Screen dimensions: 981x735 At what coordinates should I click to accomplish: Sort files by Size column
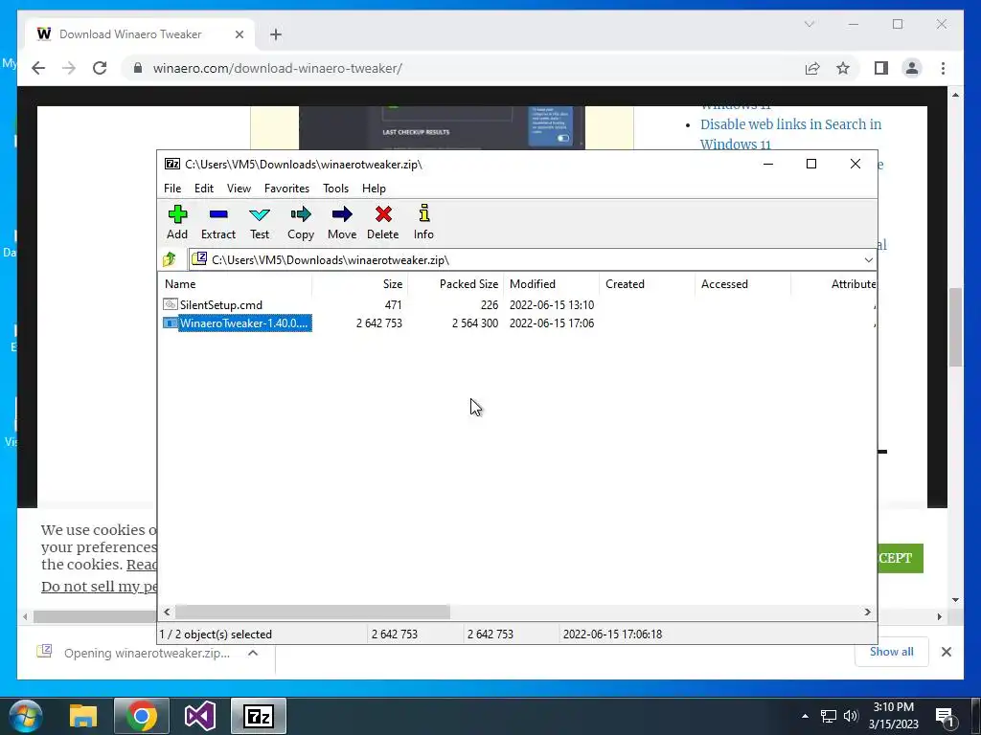[x=360, y=283]
